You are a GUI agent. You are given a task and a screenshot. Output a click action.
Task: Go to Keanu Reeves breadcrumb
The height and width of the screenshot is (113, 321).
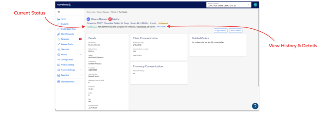click(103, 12)
